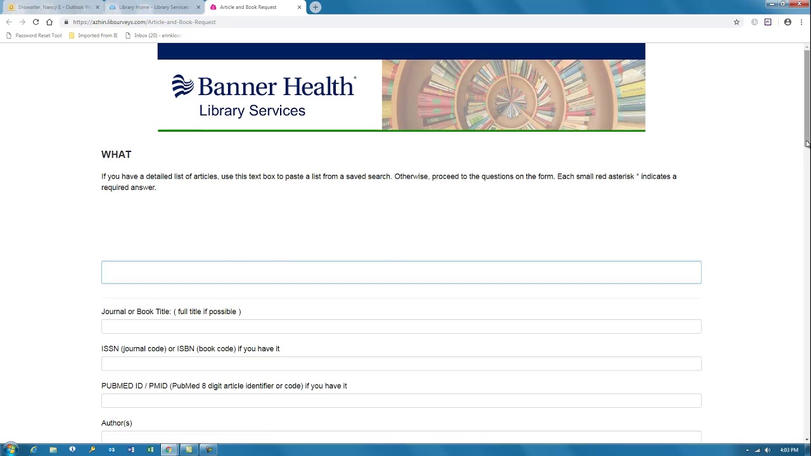The width and height of the screenshot is (811, 456).
Task: Switch to the Showalter Outlook tab
Action: (53, 7)
